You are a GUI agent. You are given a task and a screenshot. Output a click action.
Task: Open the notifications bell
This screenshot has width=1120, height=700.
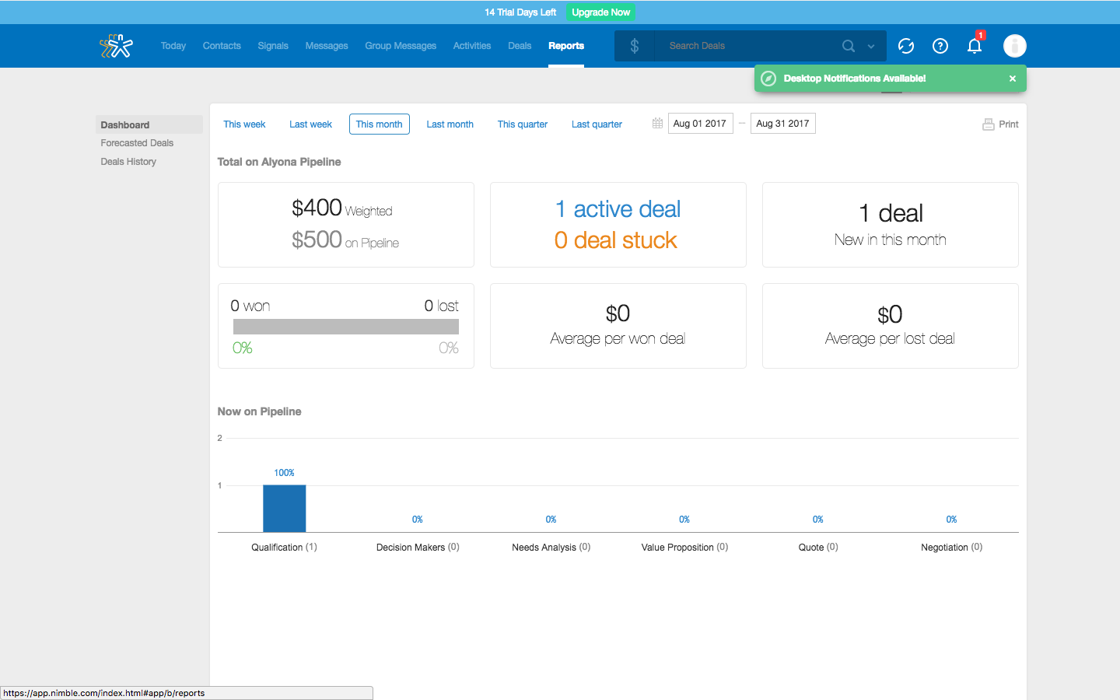coord(974,46)
